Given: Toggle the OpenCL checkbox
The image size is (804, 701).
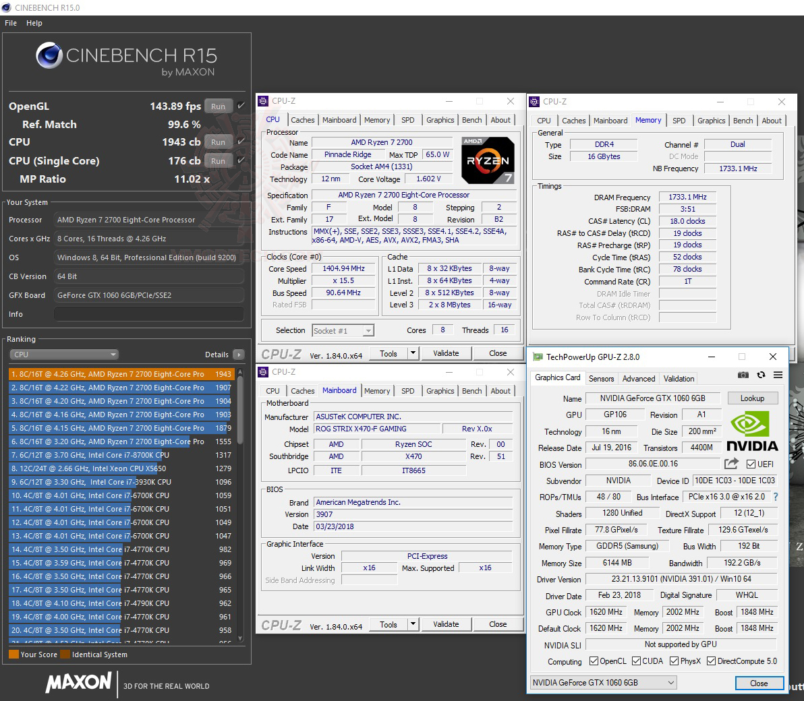Looking at the screenshot, I should (x=594, y=661).
